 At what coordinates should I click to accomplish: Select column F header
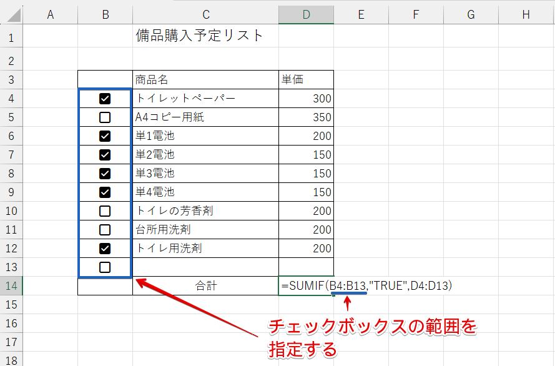(x=416, y=15)
